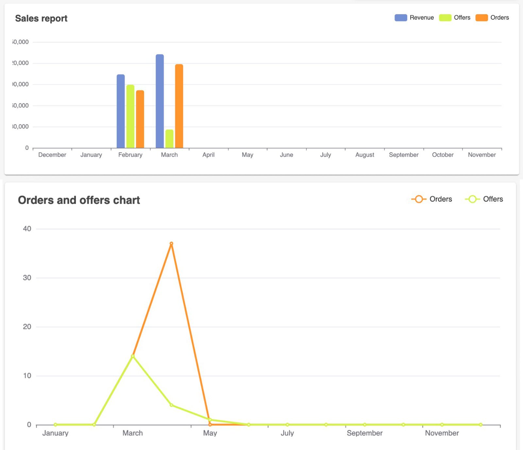Select the Offers data point at July

287,425
